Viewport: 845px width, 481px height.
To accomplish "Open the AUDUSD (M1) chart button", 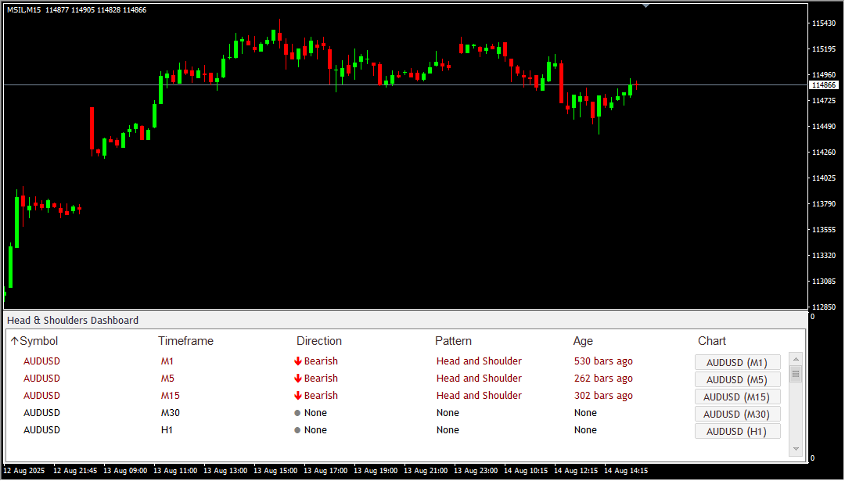I will [x=737, y=363].
